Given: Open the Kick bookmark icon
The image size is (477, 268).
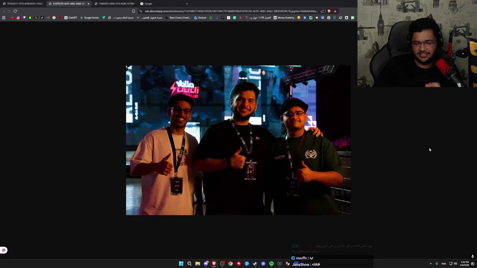Looking at the screenshot, I should coord(30,17).
